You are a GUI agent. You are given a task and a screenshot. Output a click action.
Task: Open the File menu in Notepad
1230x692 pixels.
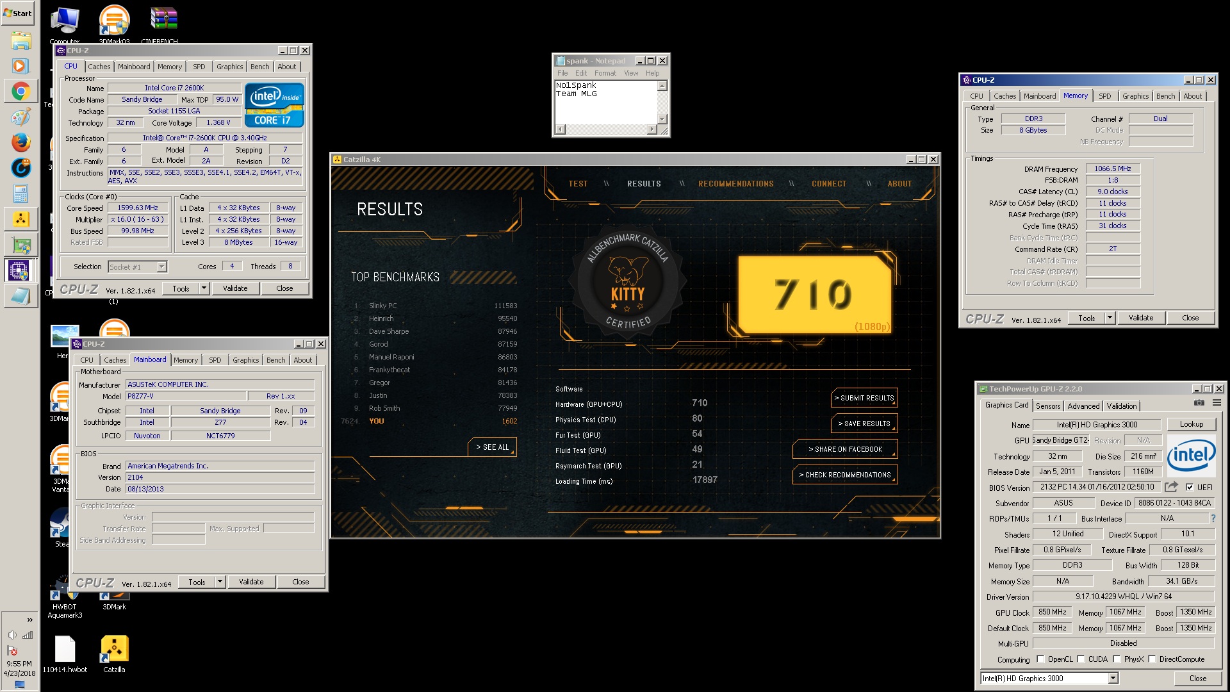(x=562, y=73)
